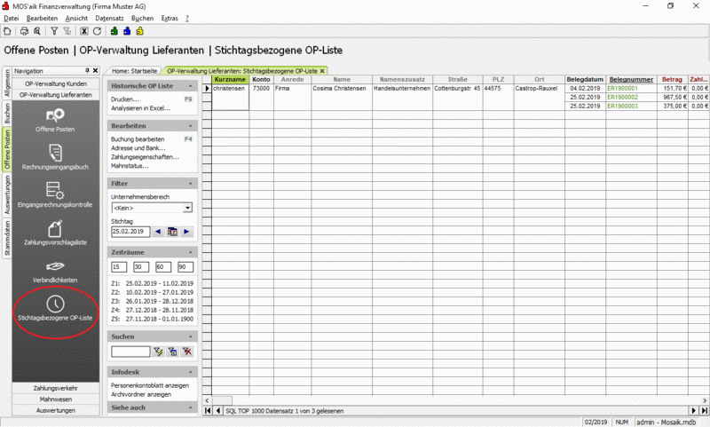The height and width of the screenshot is (427, 710).
Task: Open the Buchen menu
Action: point(142,18)
